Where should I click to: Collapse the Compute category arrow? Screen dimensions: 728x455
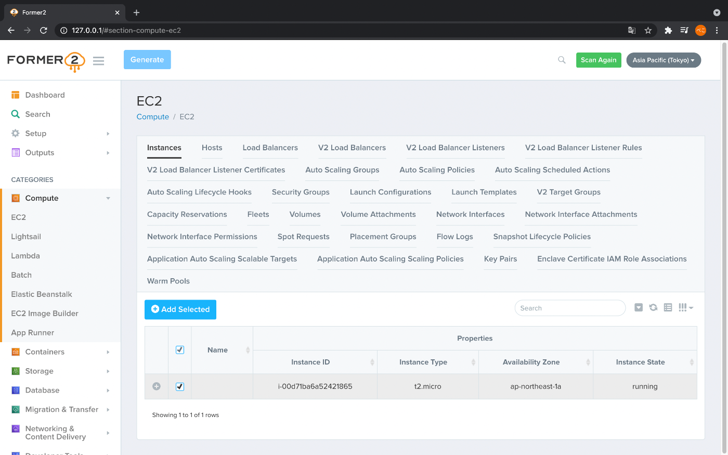(108, 198)
